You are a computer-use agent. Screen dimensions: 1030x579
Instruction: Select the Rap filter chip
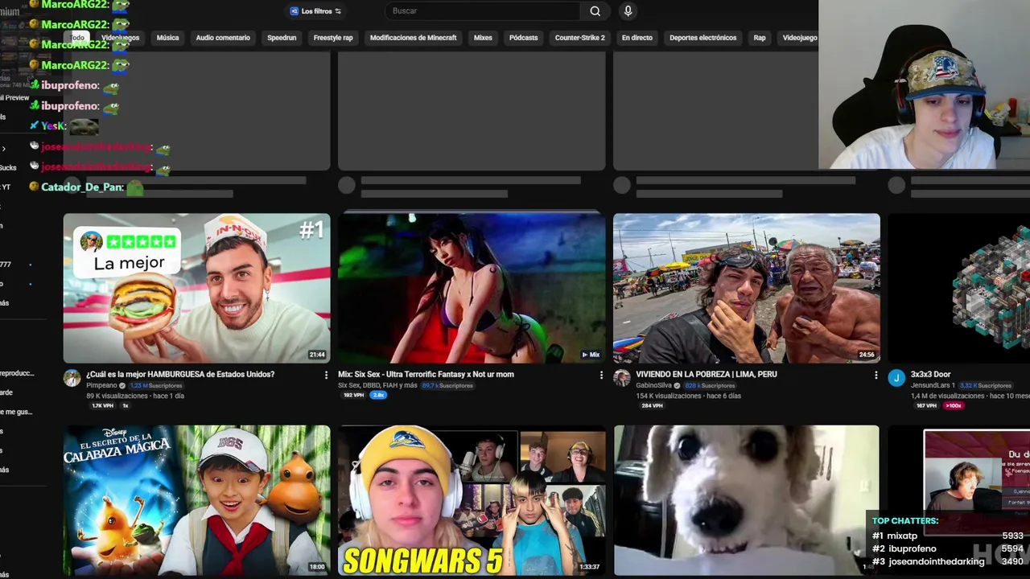759,38
